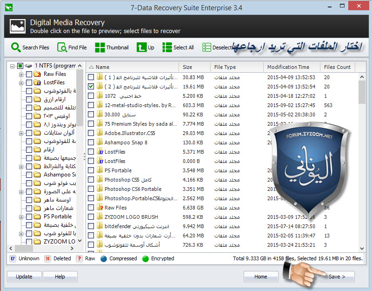Check the 12-metal-studio-styles folder checkbox
The height and width of the screenshot is (291, 372).
91,105
